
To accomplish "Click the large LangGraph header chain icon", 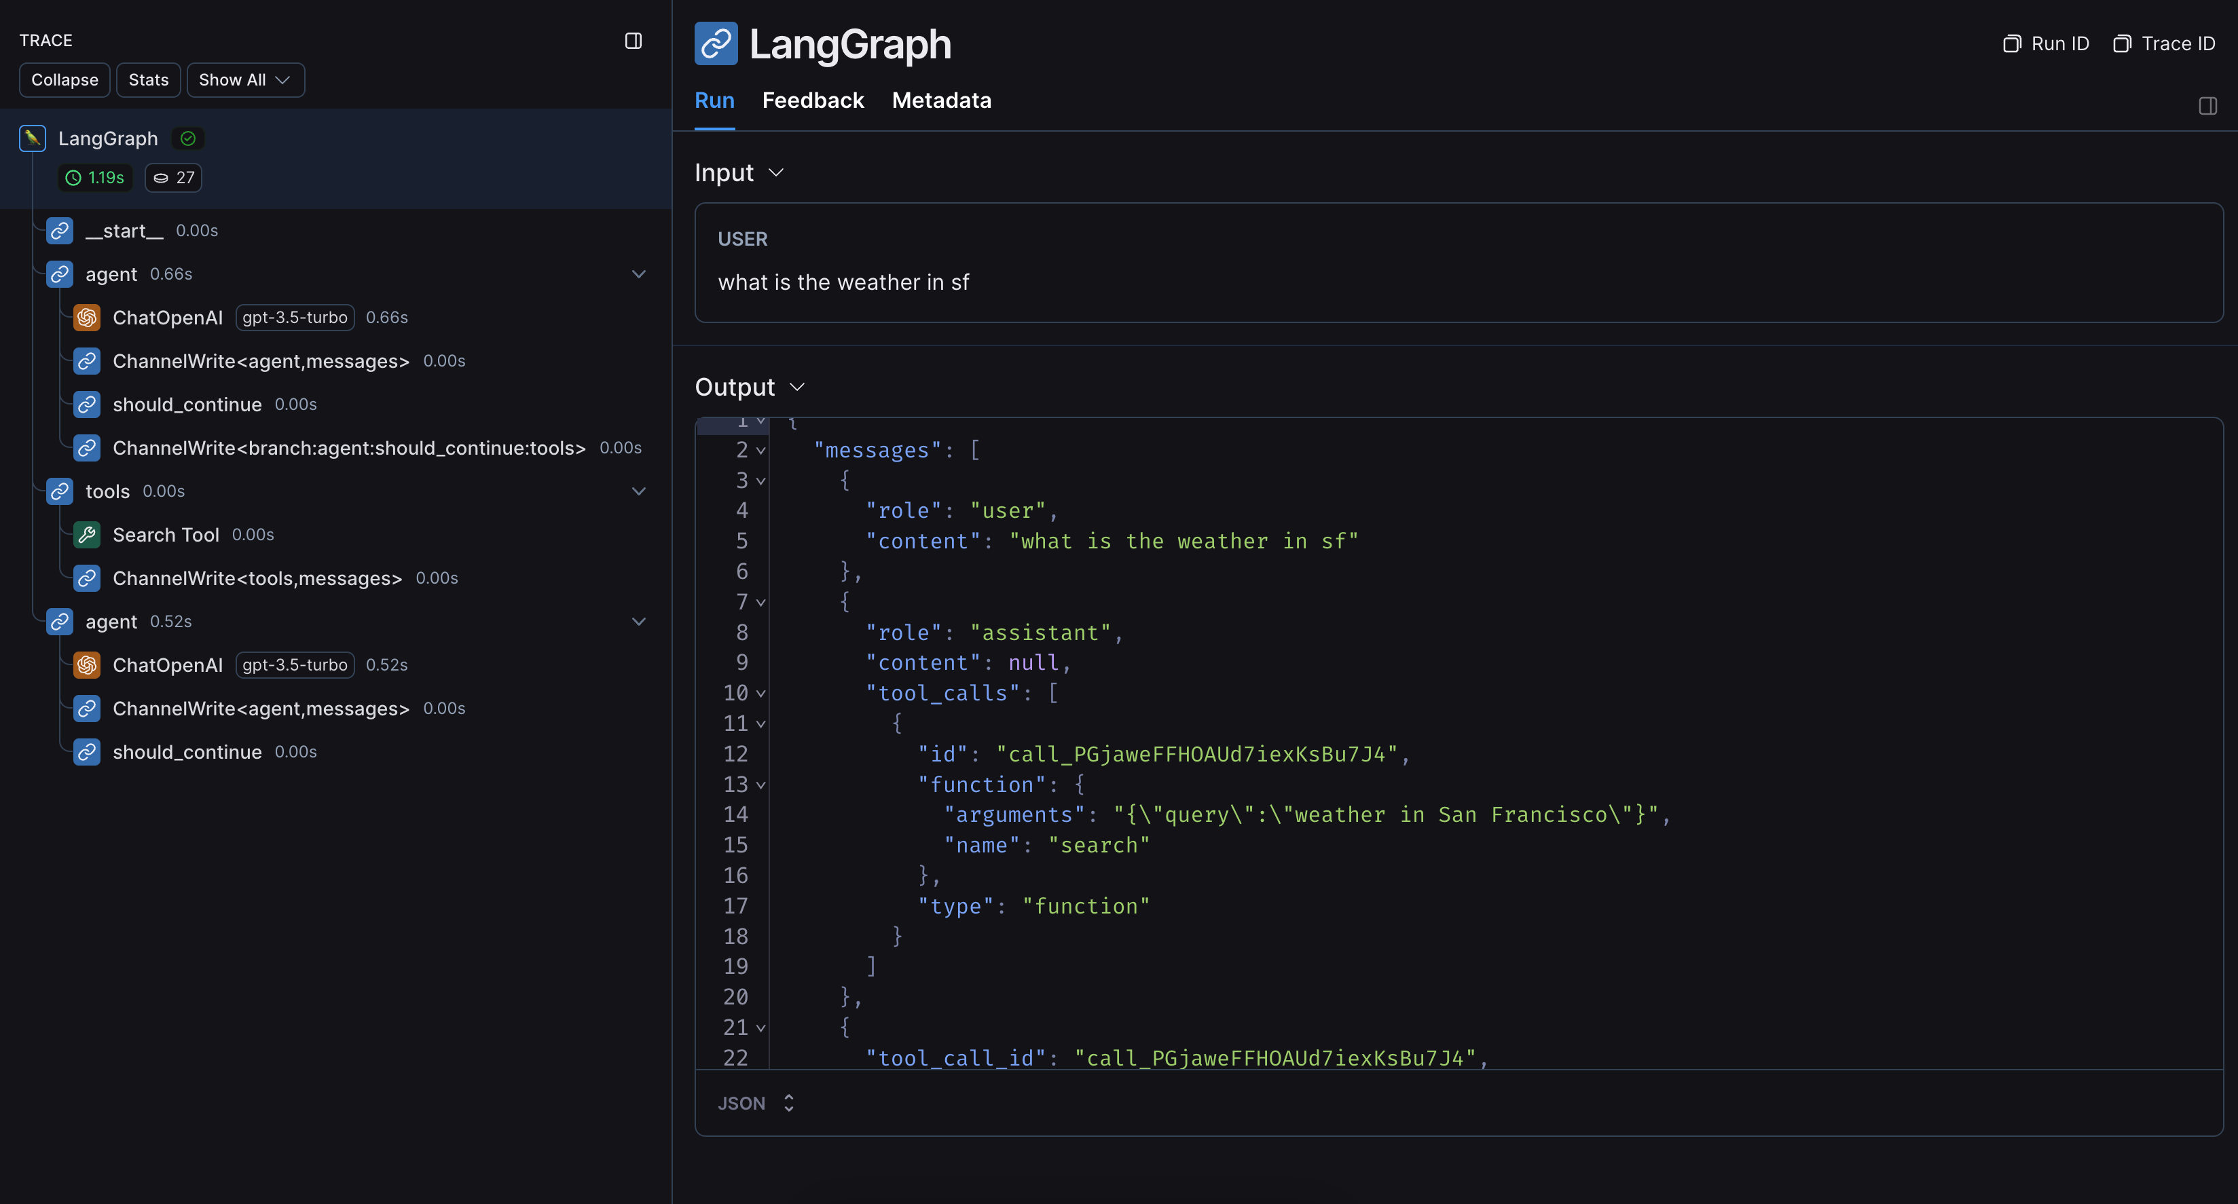I will coord(716,43).
